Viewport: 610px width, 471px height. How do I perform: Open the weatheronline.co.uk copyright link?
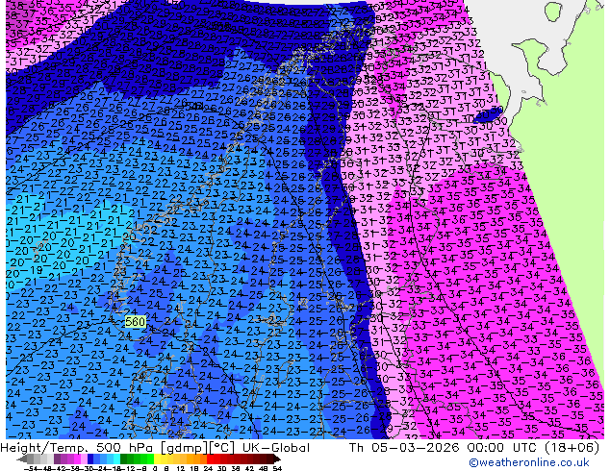[x=528, y=462]
